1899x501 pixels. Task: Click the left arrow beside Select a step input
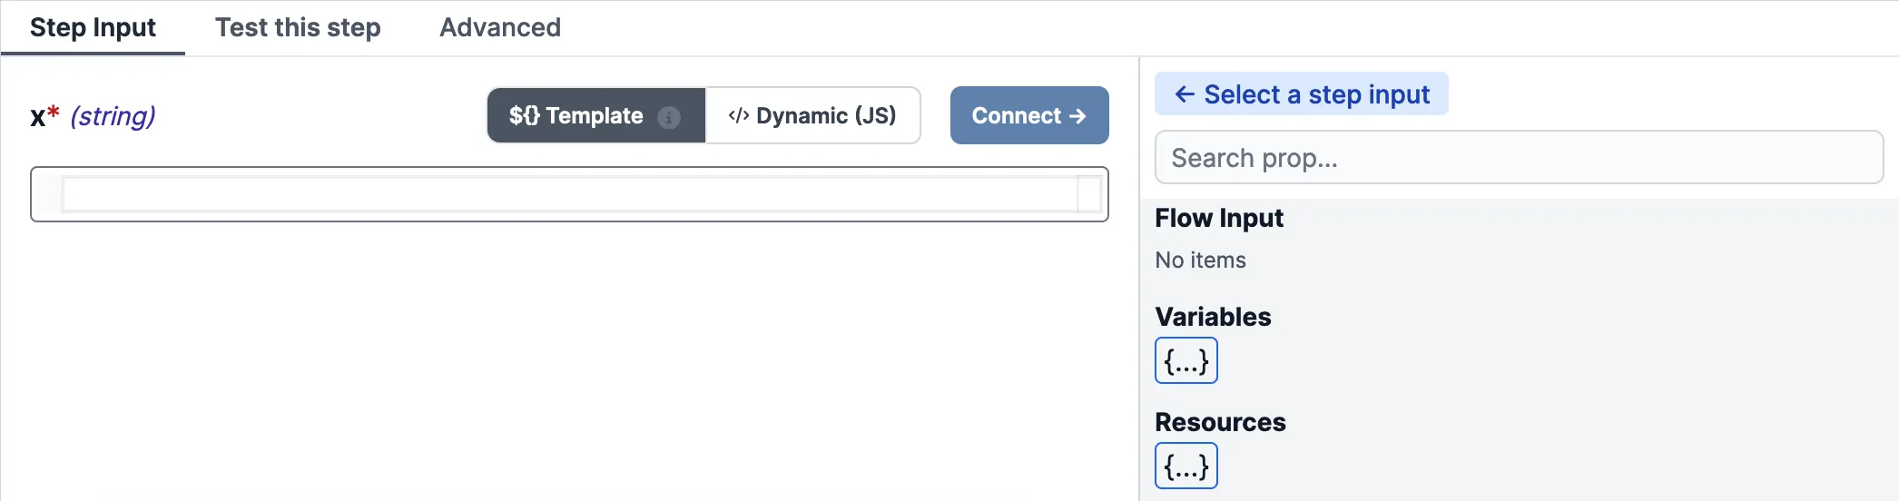pos(1184,94)
